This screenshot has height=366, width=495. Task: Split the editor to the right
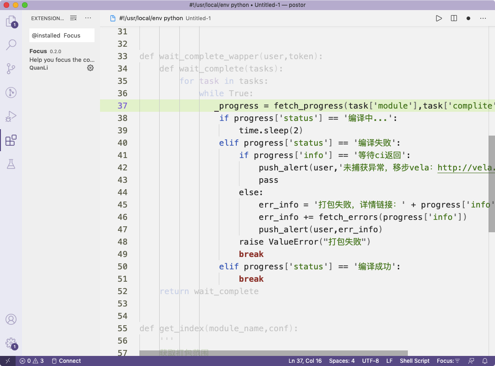tap(454, 18)
